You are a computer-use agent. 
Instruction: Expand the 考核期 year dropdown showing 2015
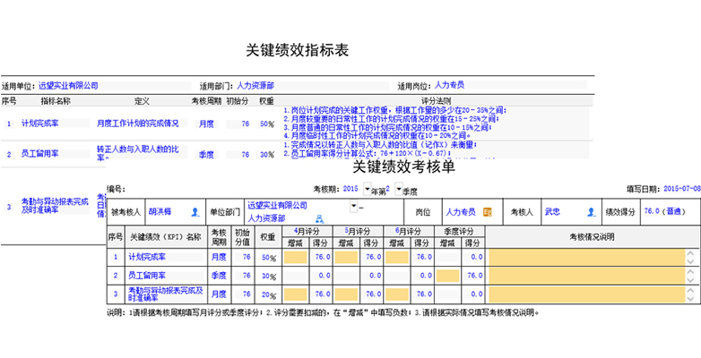pos(364,190)
